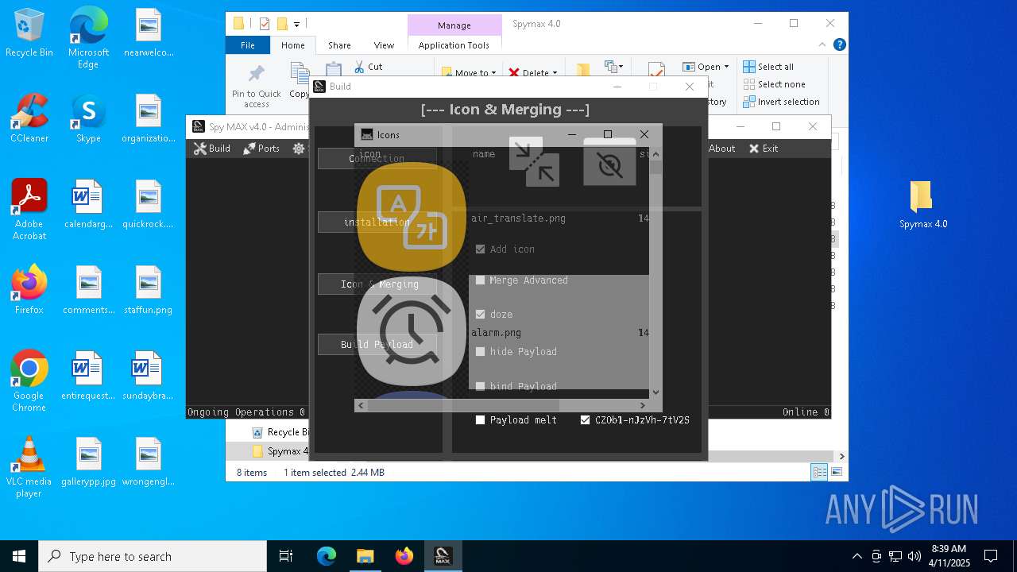Open About in Spy MAX menu bar
This screenshot has height=572, width=1017.
click(721, 149)
